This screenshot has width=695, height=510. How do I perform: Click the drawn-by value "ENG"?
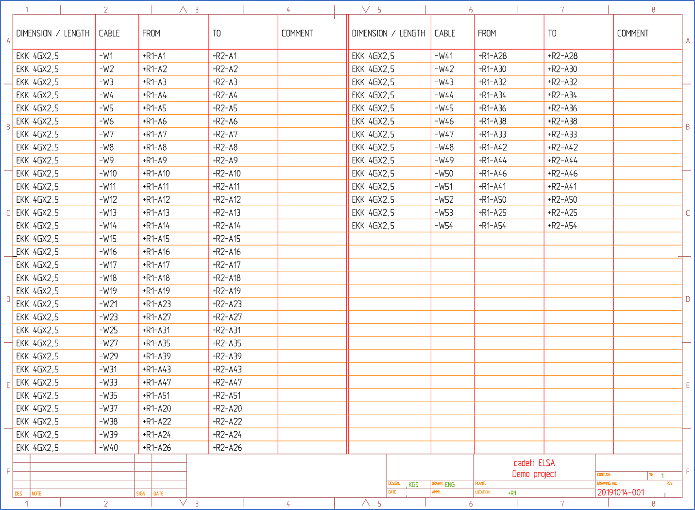coord(450,485)
